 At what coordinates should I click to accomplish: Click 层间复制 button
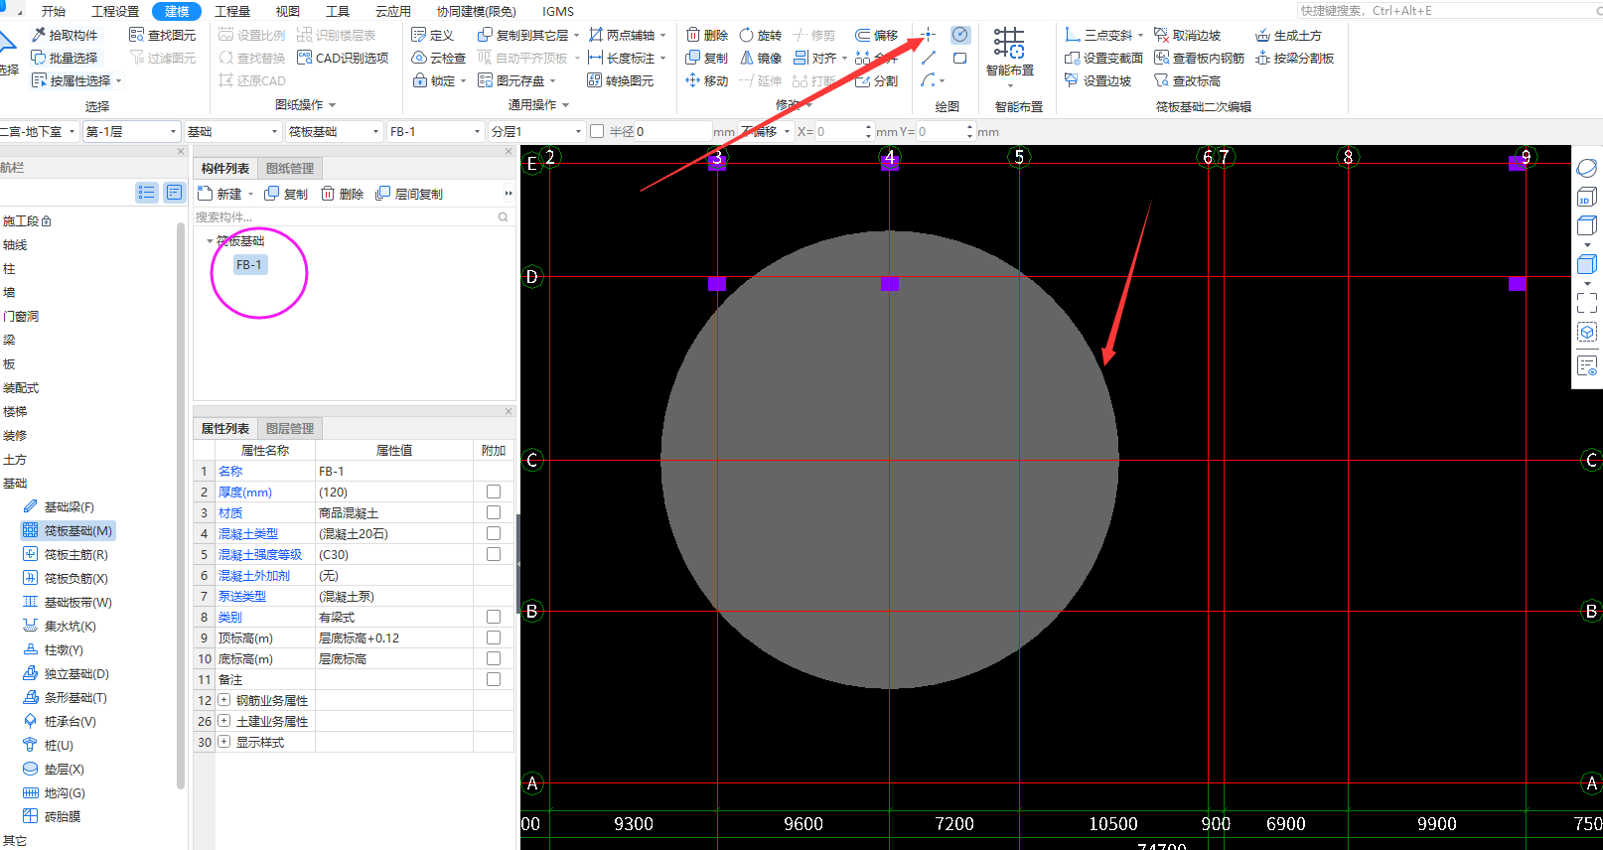tap(409, 194)
